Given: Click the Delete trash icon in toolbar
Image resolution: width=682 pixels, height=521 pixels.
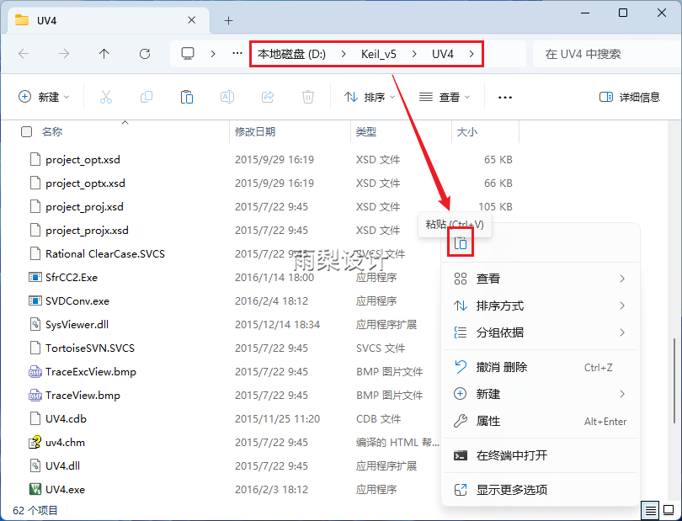Looking at the screenshot, I should tap(308, 97).
